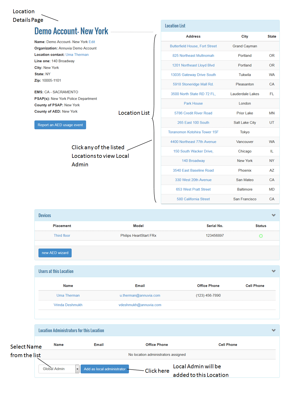
Task: Open 1201 Northeast Lloyd Blvd location
Action: (193, 65)
